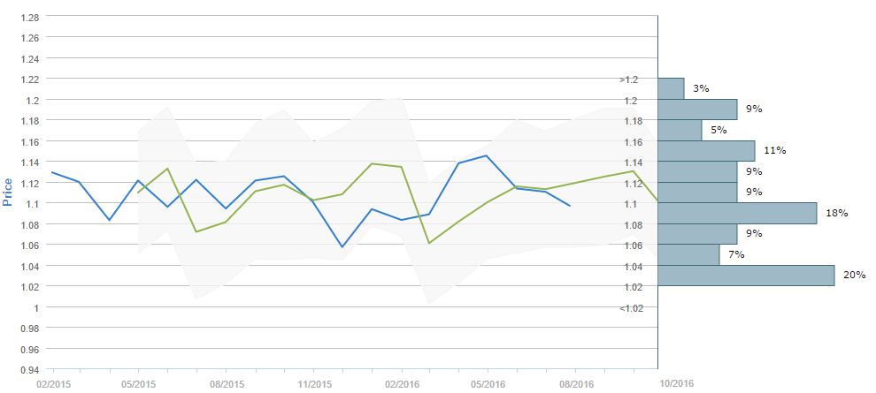Click the 08/2016 date label

pyautogui.click(x=576, y=383)
